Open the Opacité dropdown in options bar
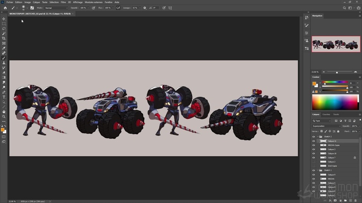 (x=88, y=8)
